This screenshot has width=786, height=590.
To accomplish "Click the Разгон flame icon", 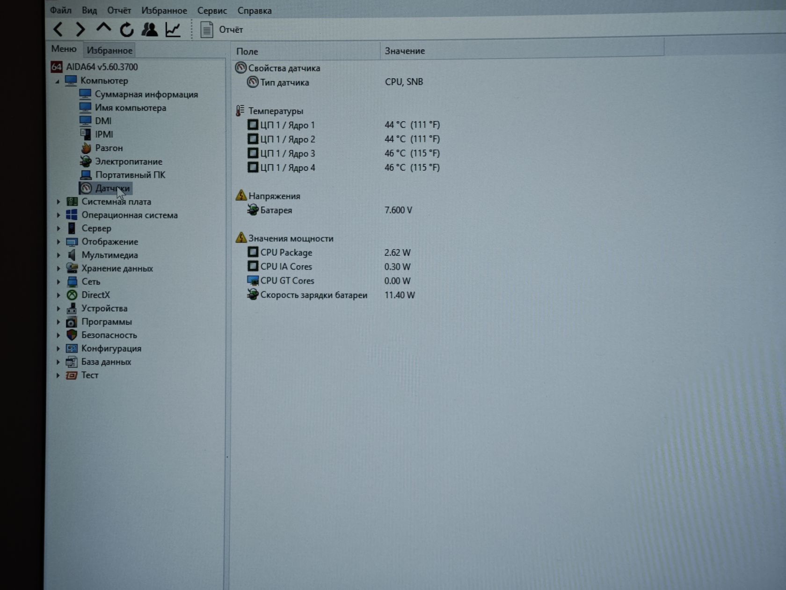I will point(86,147).
